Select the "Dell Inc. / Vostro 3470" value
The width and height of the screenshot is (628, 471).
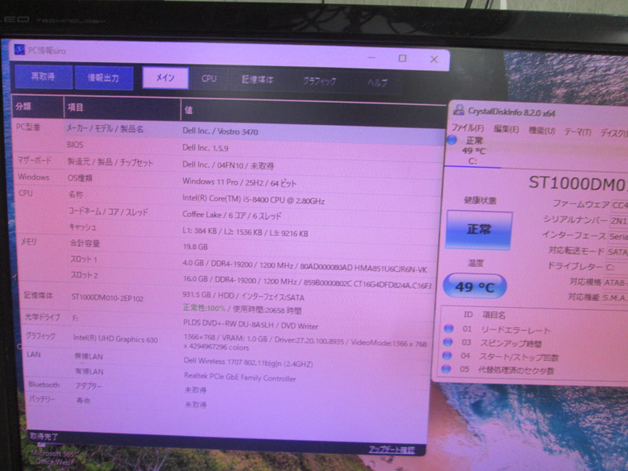click(220, 131)
